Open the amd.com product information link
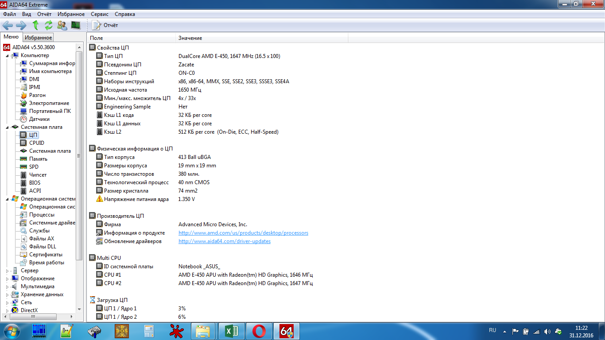The image size is (605, 340). (243, 233)
